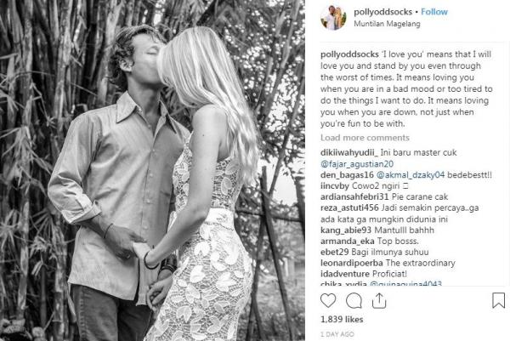Screen dimensions: 510x341
Task: Share the post via the upload arrow icon
Action: pyautogui.click(x=379, y=300)
